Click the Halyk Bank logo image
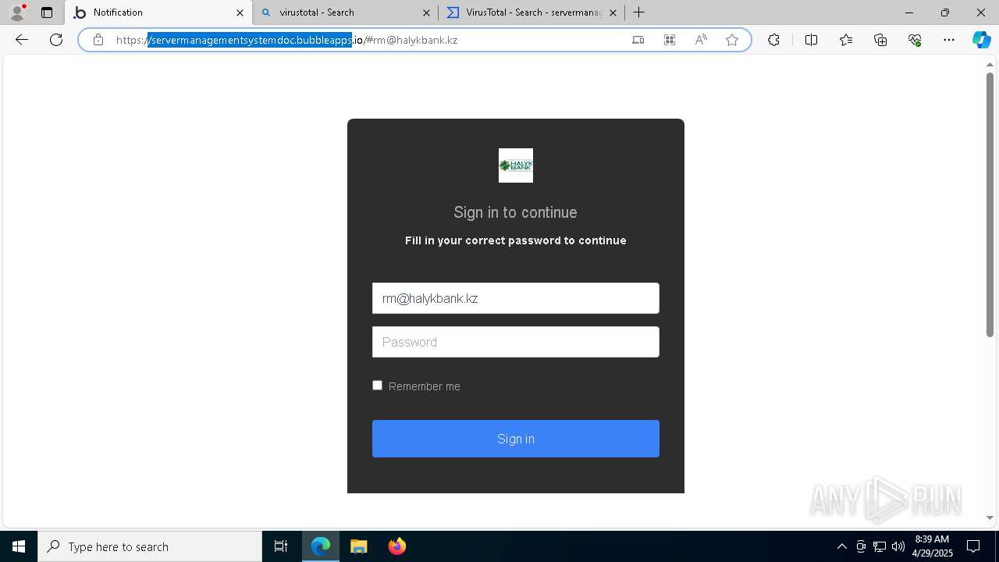This screenshot has width=999, height=562. click(x=516, y=165)
